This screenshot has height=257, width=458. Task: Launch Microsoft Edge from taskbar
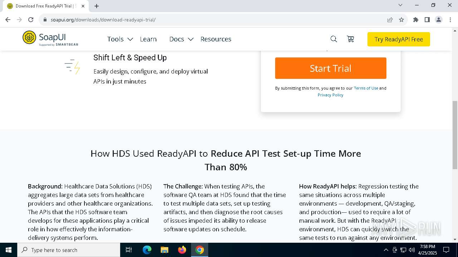tap(147, 250)
